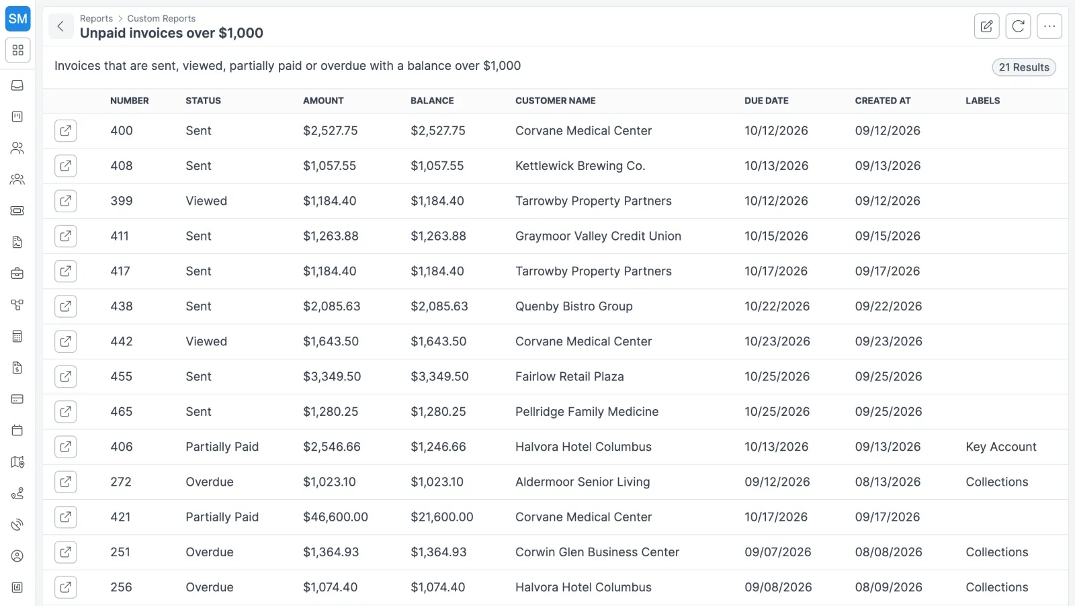Open the calendar icon in sidebar
This screenshot has width=1075, height=606.
[x=17, y=430]
